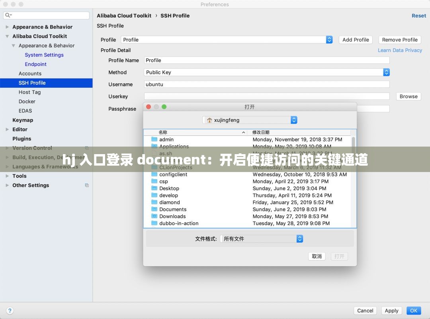Open the Documents folder icon
This screenshot has width=430, height=319.
[x=156, y=209]
